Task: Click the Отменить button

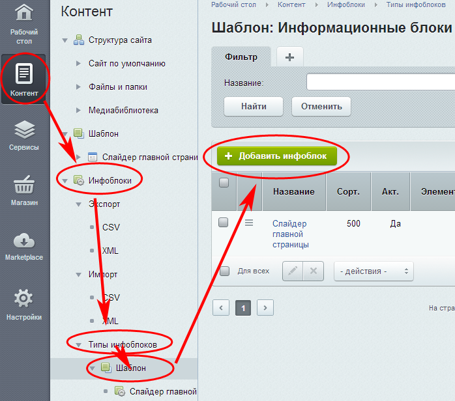Action: 321,106
